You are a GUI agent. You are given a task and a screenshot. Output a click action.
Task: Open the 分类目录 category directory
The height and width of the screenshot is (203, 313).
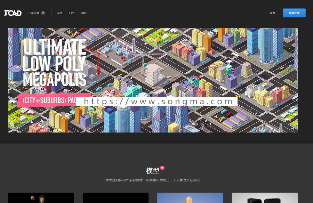point(33,13)
